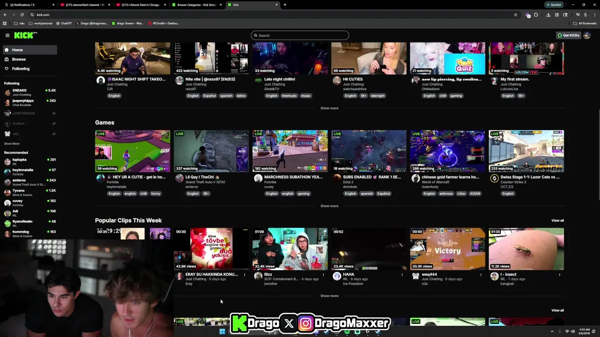This screenshot has width=600, height=337.
Task: Open options menu for ERAY SU HAKKINDA clip
Action: click(x=245, y=275)
